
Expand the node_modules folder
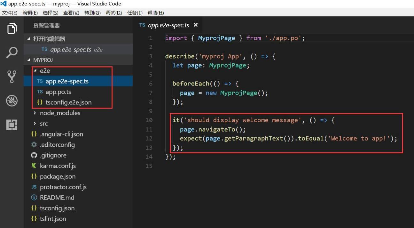pyautogui.click(x=35, y=113)
